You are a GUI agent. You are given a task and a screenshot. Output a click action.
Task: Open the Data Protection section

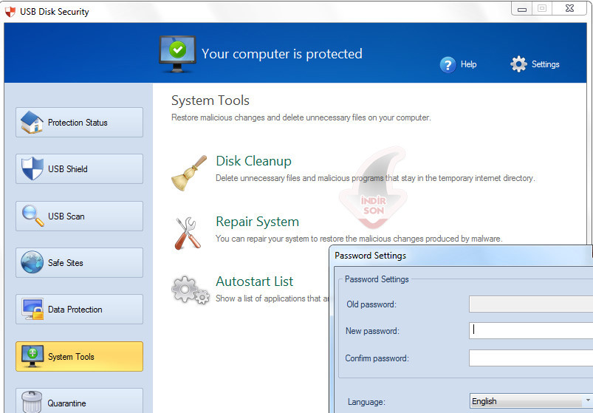pos(80,309)
